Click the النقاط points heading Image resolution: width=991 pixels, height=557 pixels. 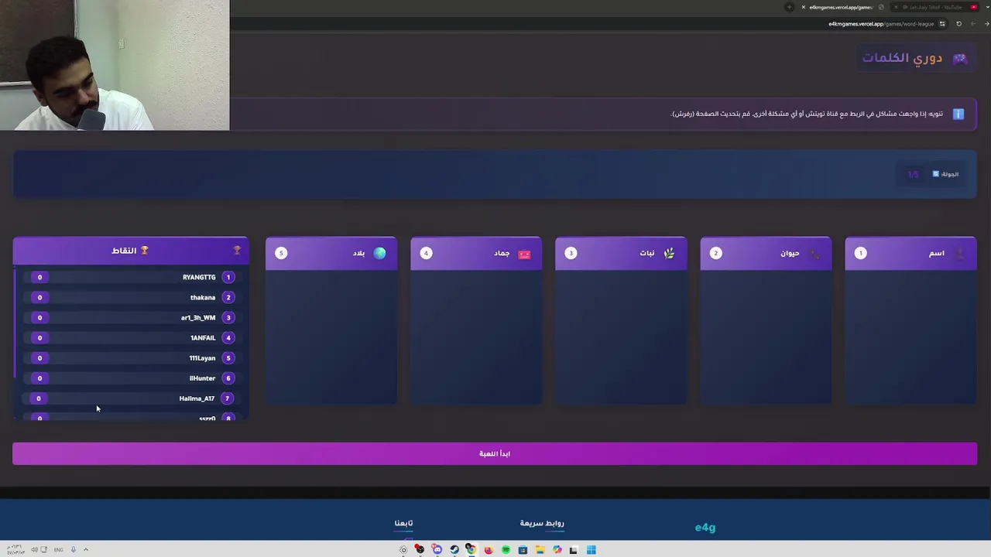[x=124, y=251]
